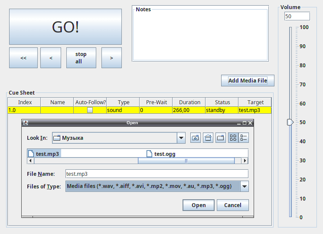This screenshot has width=323, height=234.
Task: Select the Duration cell 266,00
Action: [x=189, y=110]
